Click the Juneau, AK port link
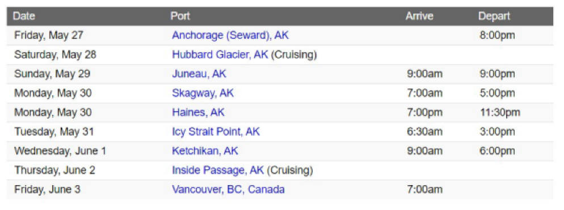 199,74
